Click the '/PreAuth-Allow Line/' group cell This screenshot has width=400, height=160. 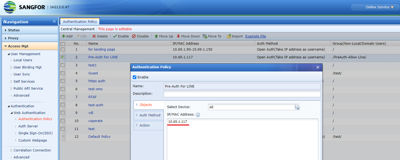pyautogui.click(x=349, y=57)
